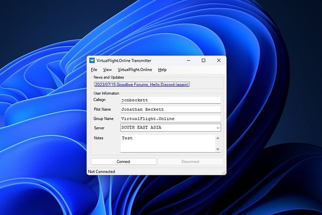The height and width of the screenshot is (215, 322).
Task: Click the Connect button
Action: tap(123, 161)
